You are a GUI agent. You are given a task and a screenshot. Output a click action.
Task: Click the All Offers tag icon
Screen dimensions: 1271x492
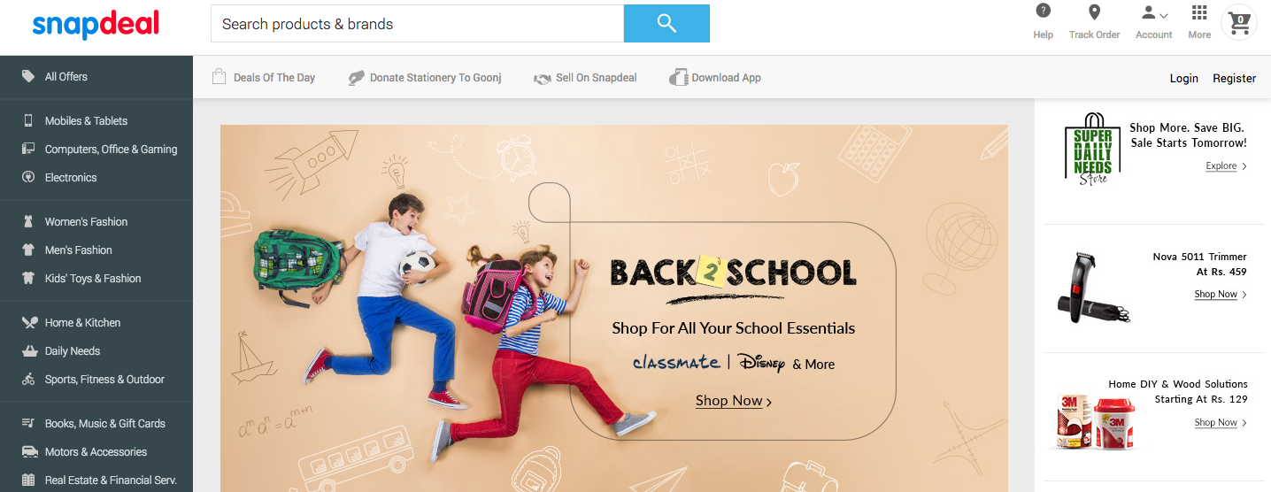pyautogui.click(x=28, y=76)
